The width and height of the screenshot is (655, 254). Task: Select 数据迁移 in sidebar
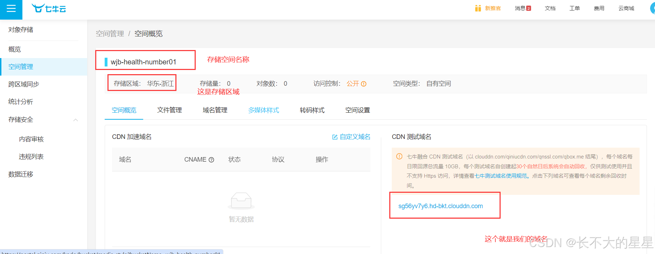pyautogui.click(x=21, y=174)
